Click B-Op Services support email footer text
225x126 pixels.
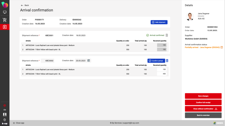click(124, 123)
